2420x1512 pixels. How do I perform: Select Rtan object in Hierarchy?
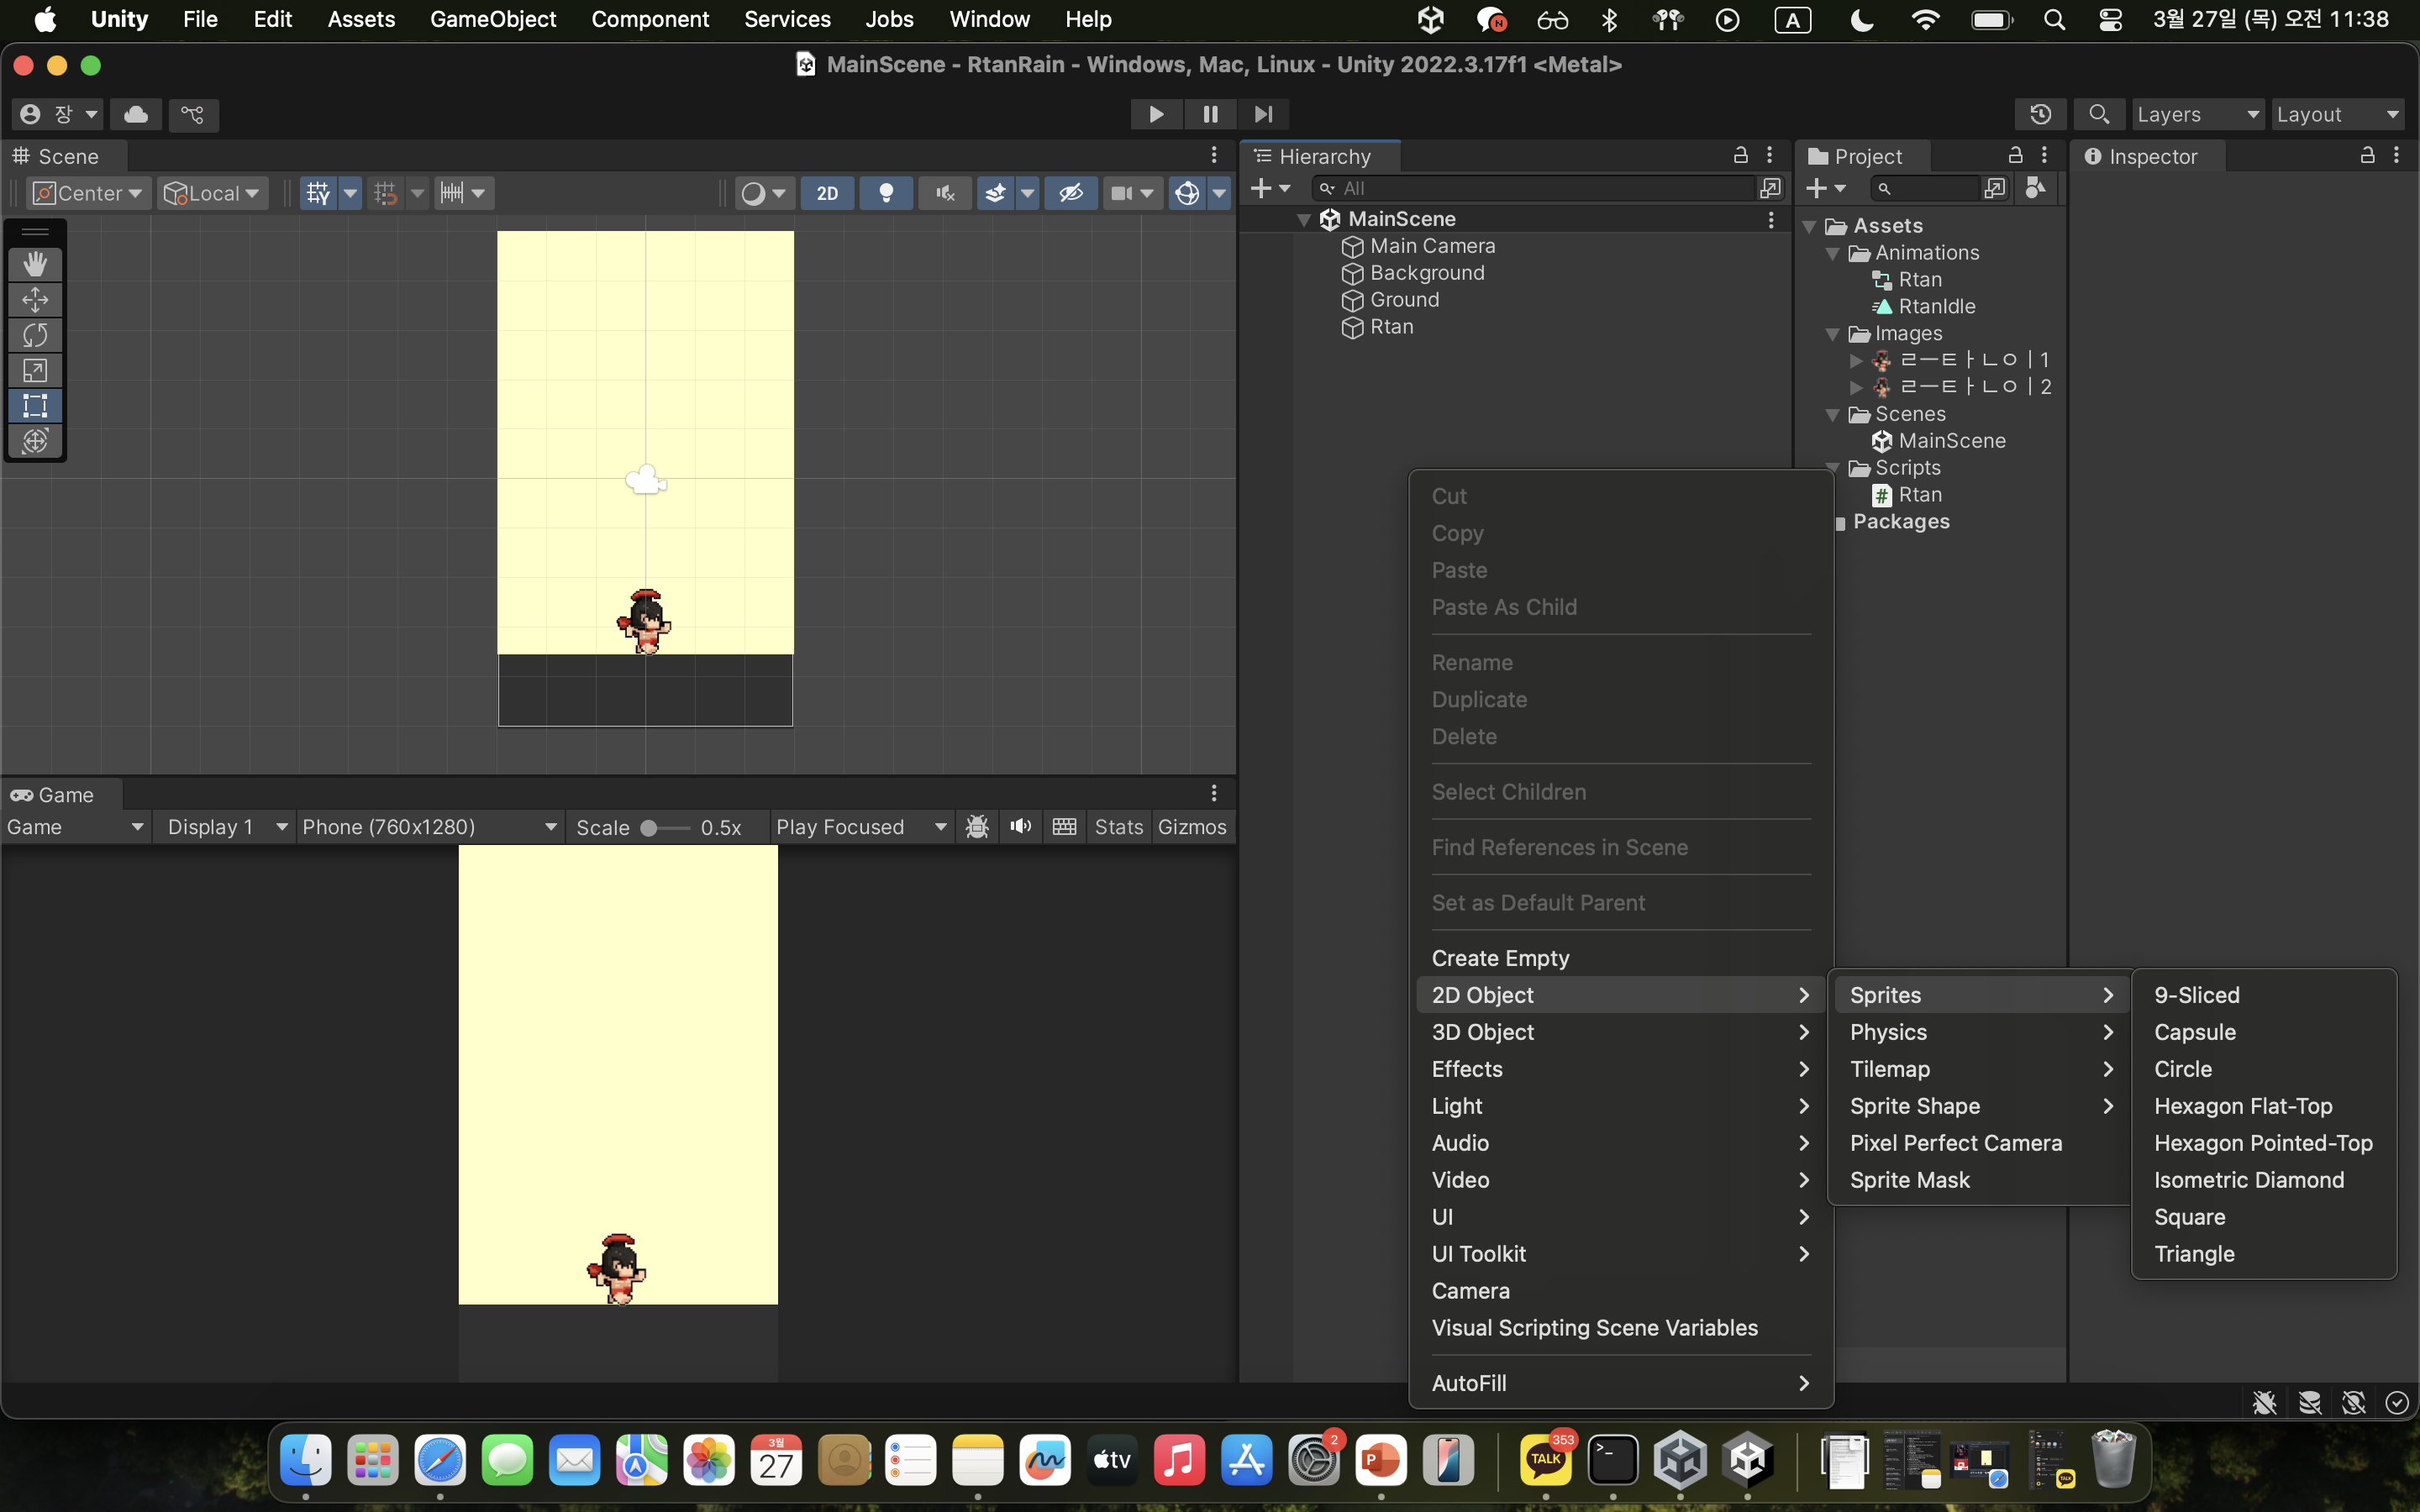(1391, 327)
